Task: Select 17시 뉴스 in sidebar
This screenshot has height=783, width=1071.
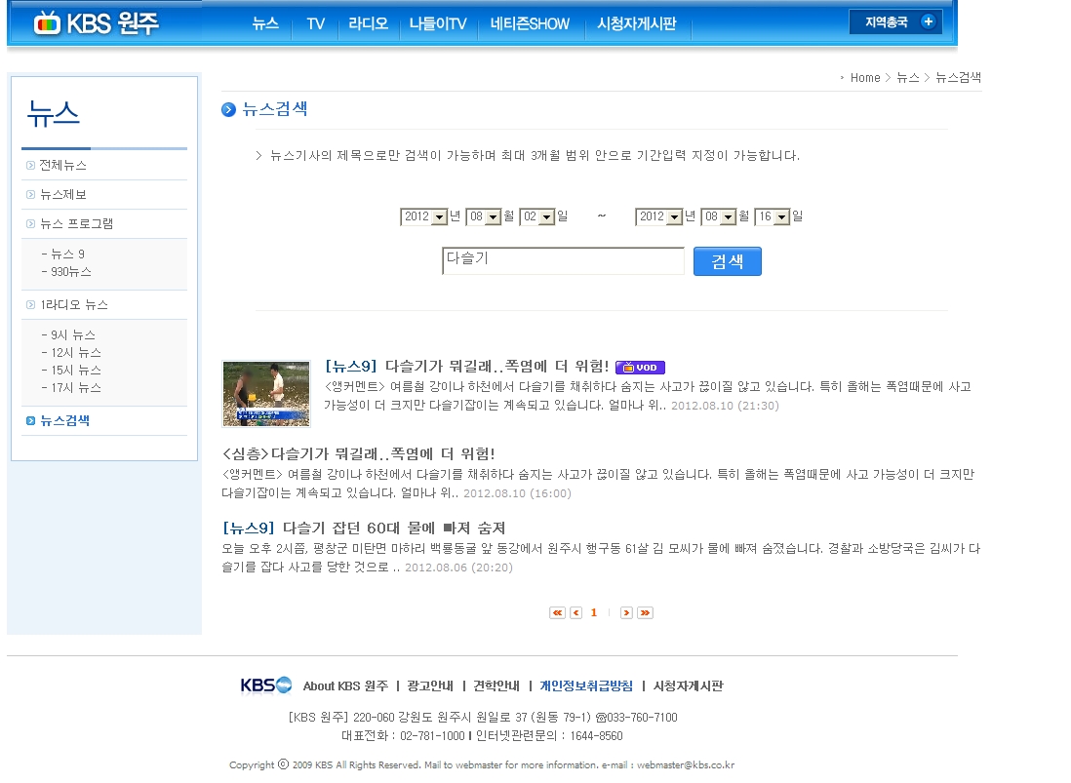Action: click(x=76, y=388)
